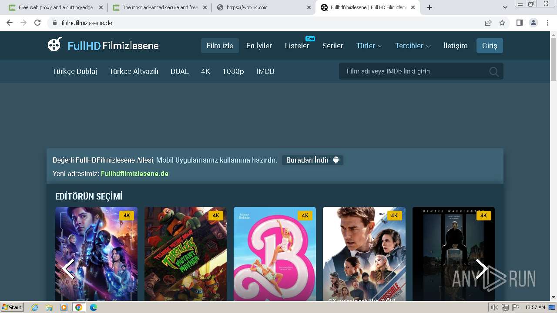Open the IMDB link
Screen dimensions: 557x313
(265, 71)
